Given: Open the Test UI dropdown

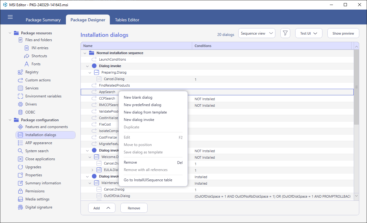Looking at the screenshot, I should coord(309,33).
